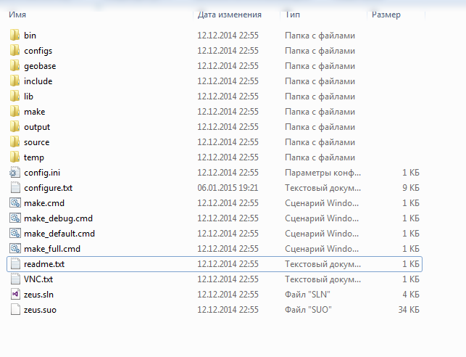Select the source folder icon

point(15,142)
